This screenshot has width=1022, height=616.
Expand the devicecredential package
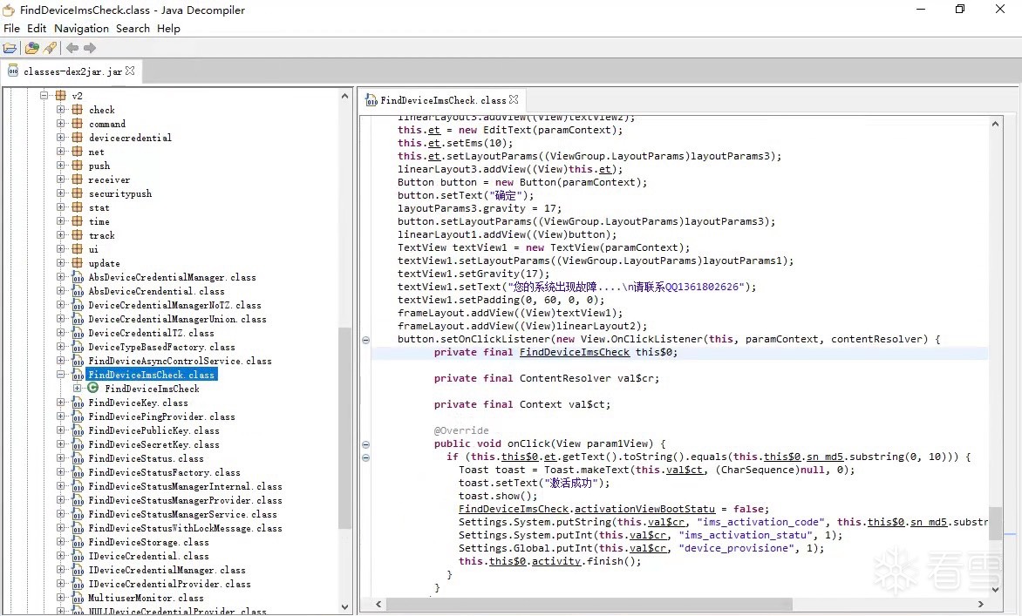point(61,138)
